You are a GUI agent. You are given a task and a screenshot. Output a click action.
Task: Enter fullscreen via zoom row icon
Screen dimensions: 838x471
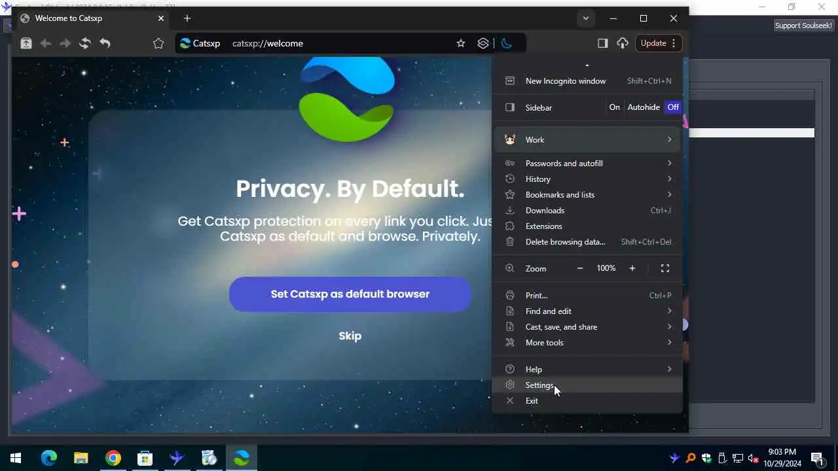[665, 268]
